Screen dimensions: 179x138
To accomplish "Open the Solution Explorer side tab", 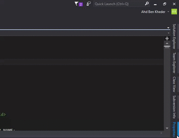I will 174,36.
